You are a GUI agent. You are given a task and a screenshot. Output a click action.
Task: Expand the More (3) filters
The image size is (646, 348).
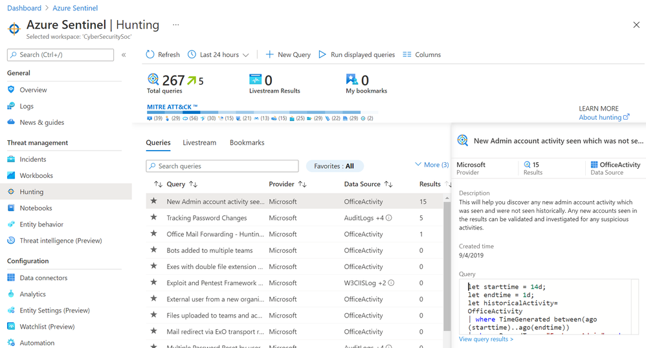point(432,165)
